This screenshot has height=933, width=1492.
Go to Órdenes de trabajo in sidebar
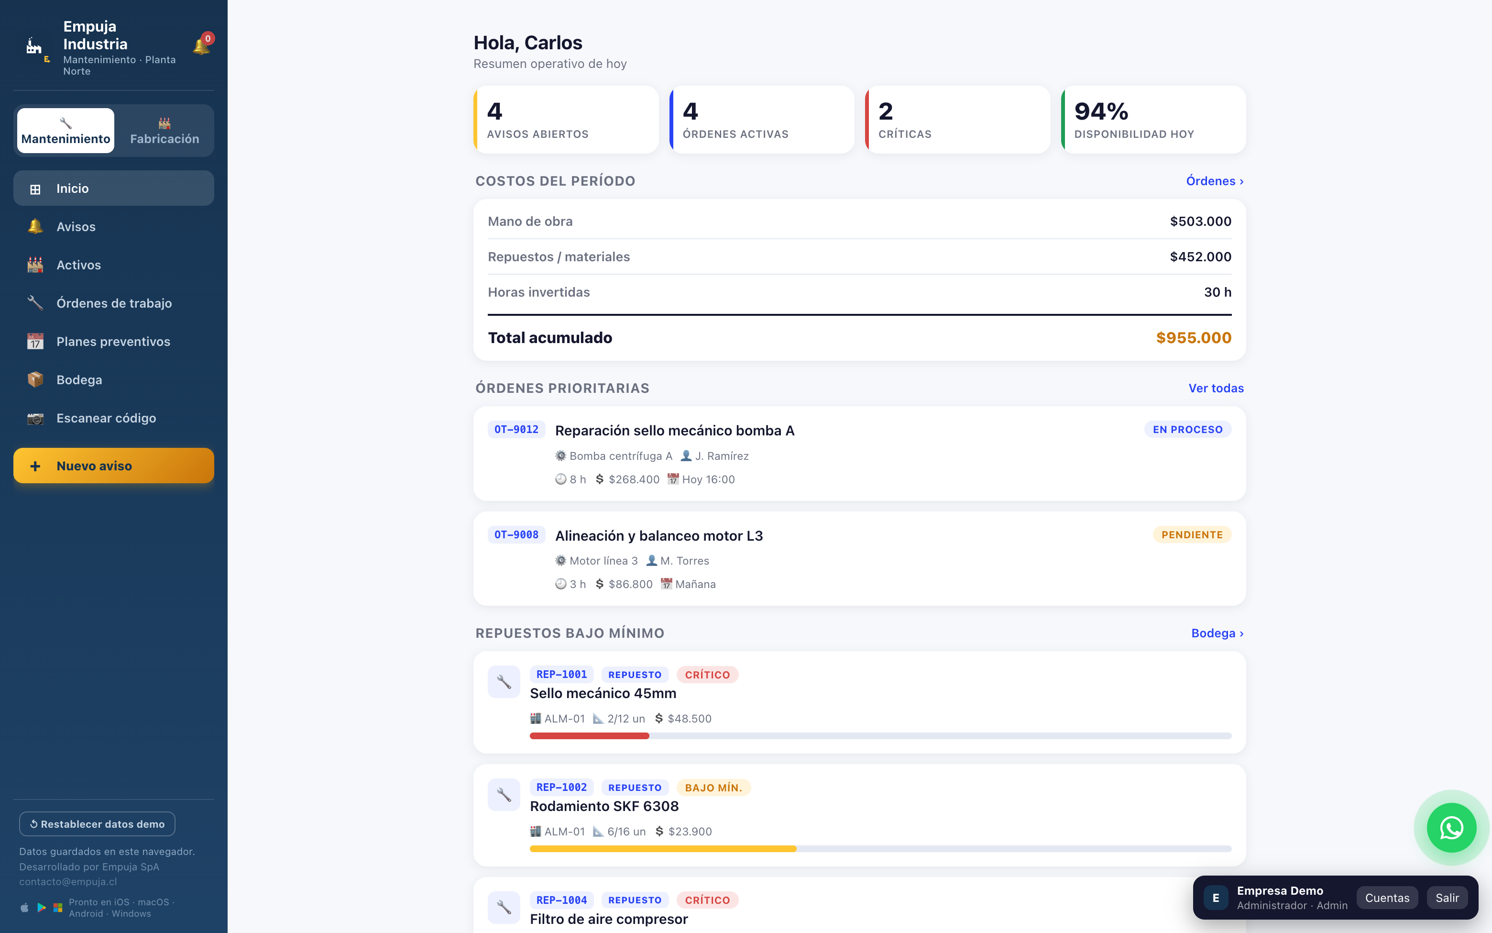point(113,303)
